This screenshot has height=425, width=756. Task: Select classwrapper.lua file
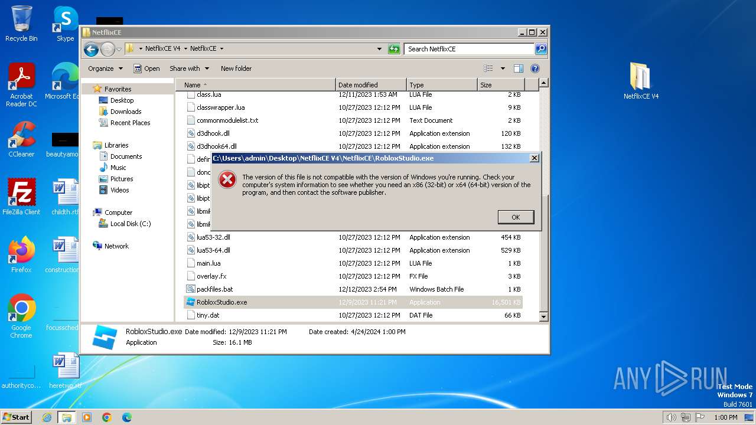pos(353,107)
